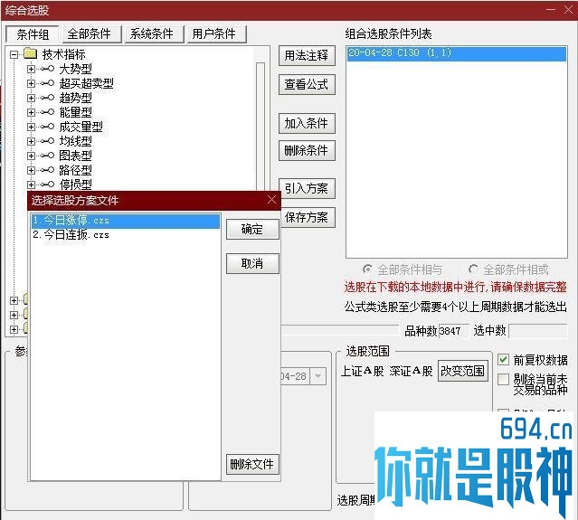Click the 路径型 indicator icon
This screenshot has width=578, height=520.
[48, 170]
